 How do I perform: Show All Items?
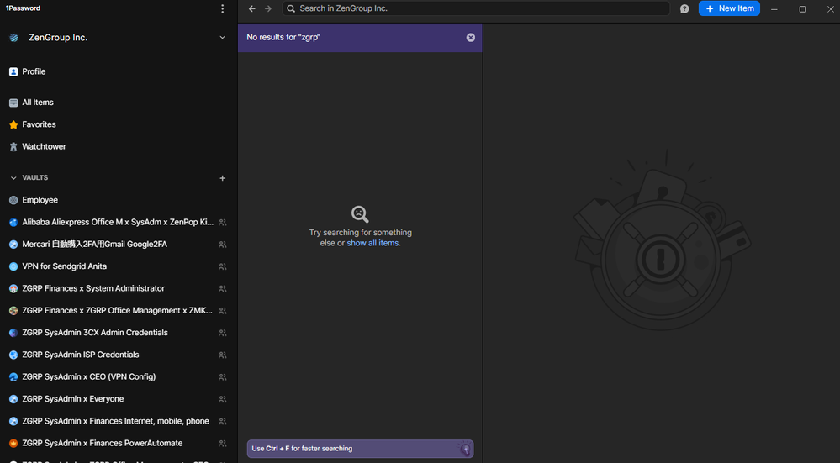[38, 103]
